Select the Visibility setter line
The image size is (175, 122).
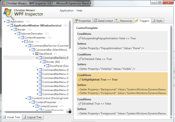[107, 69]
